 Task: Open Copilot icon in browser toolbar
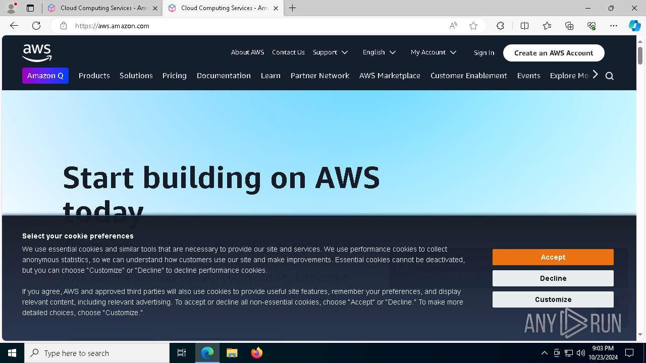point(634,26)
